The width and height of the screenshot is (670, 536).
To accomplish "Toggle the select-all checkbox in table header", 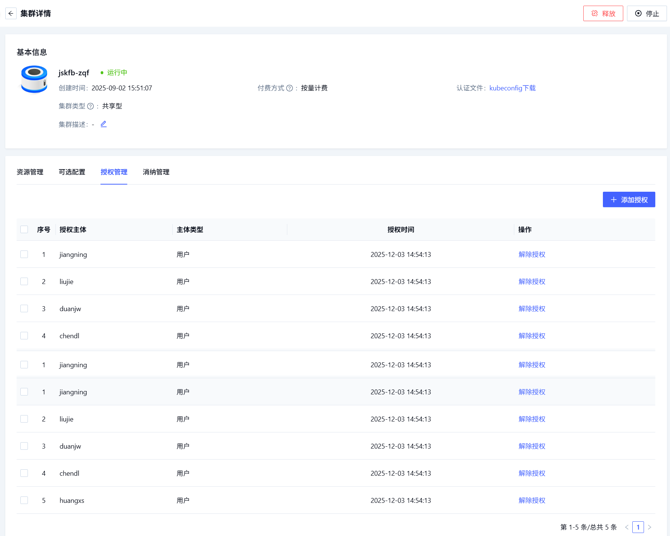I will [24, 229].
